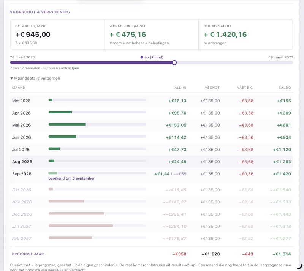Click the +€1.314 prognose saldo
This screenshot has height=271, width=304.
coord(282,254)
